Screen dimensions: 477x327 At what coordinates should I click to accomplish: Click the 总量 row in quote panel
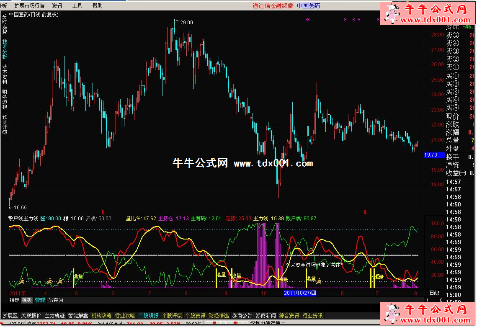pyautogui.click(x=460, y=140)
